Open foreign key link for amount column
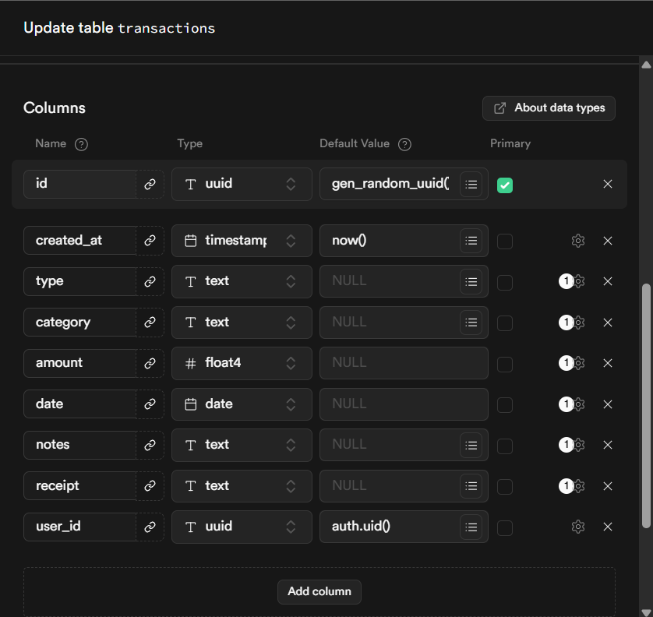Viewport: 653px width, 617px height. coord(150,363)
